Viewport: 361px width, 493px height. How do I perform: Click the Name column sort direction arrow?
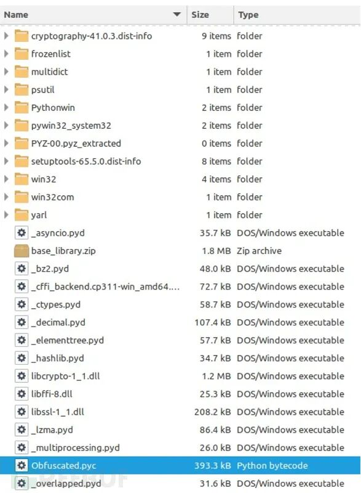click(x=177, y=14)
